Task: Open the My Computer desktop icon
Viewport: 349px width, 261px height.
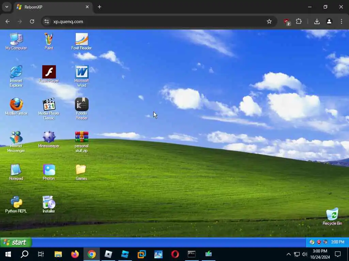Action: coord(16,41)
